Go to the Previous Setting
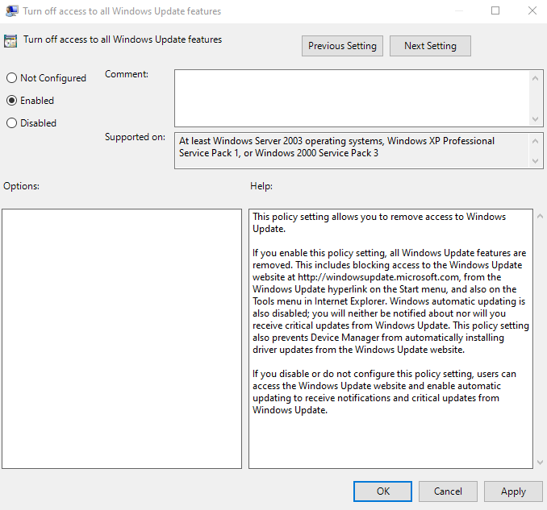 click(342, 46)
